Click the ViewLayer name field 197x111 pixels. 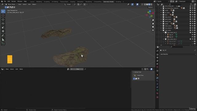pos(185,1)
